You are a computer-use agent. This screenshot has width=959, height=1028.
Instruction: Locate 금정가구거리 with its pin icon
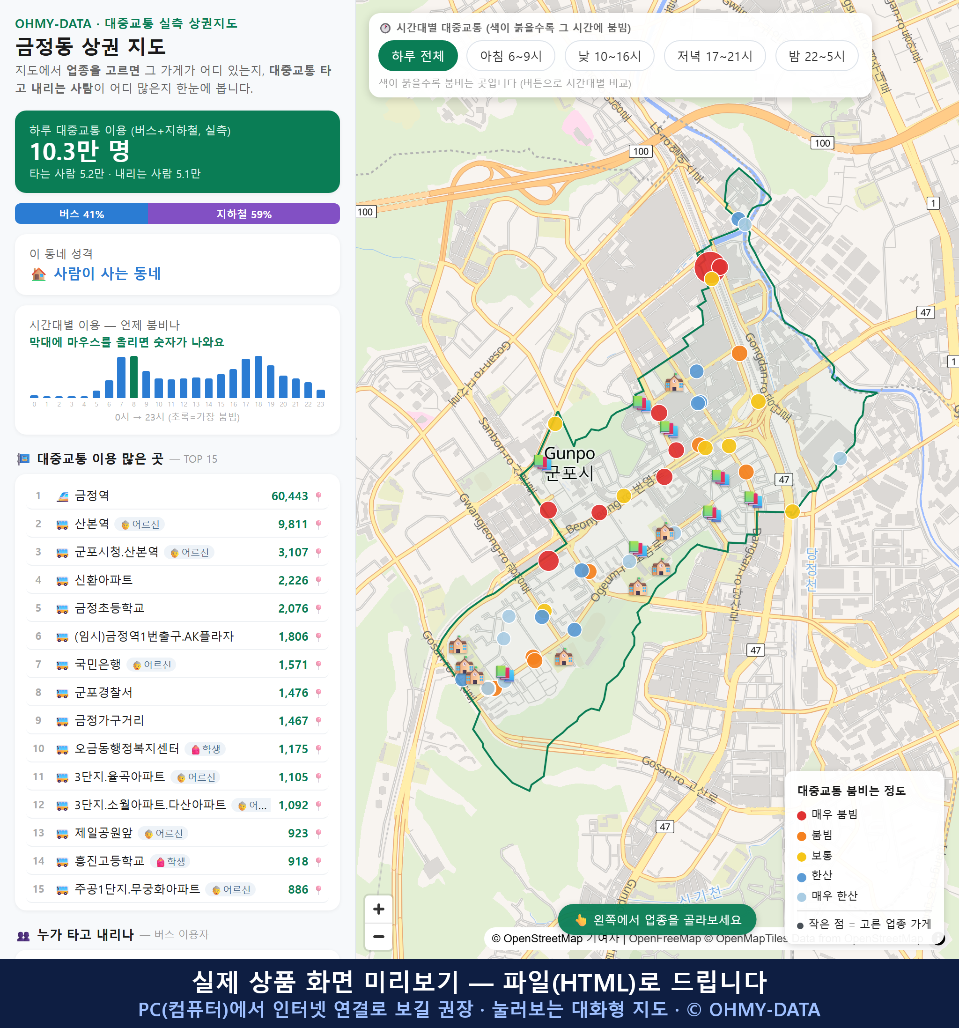click(x=318, y=721)
